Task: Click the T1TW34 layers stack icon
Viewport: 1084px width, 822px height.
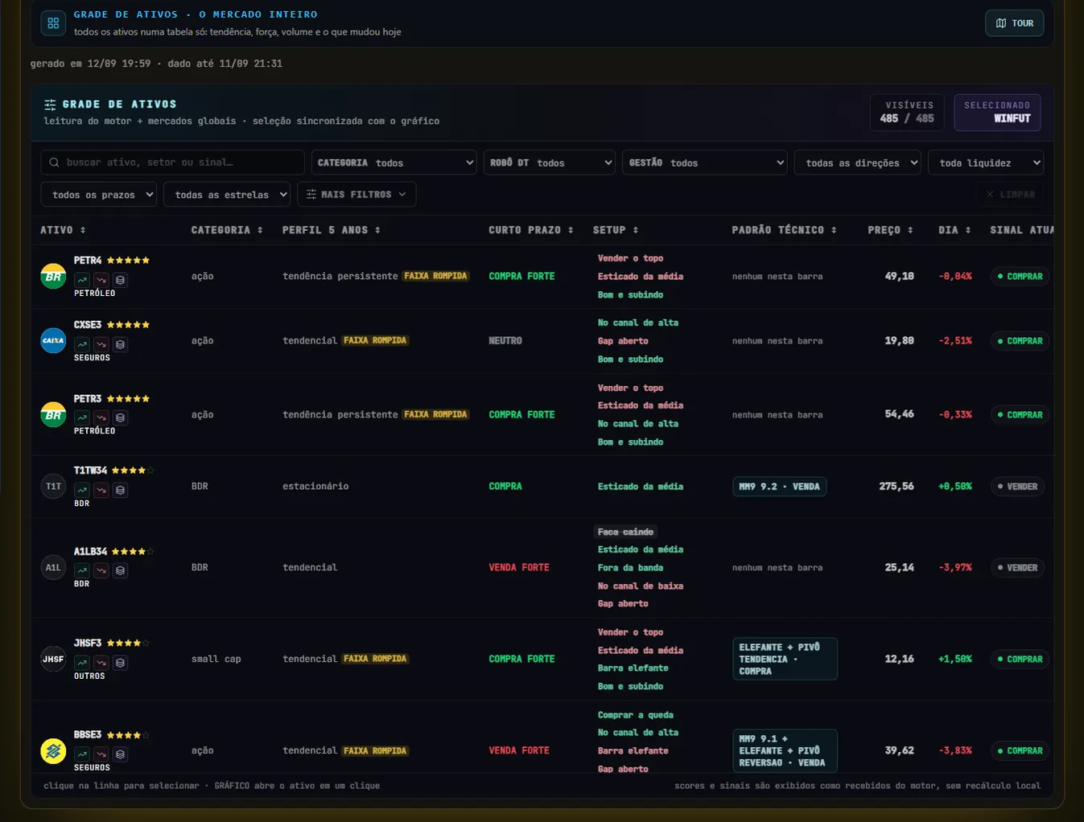Action: point(120,490)
